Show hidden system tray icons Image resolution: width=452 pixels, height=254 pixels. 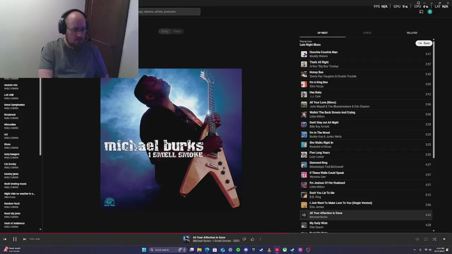[415, 250]
